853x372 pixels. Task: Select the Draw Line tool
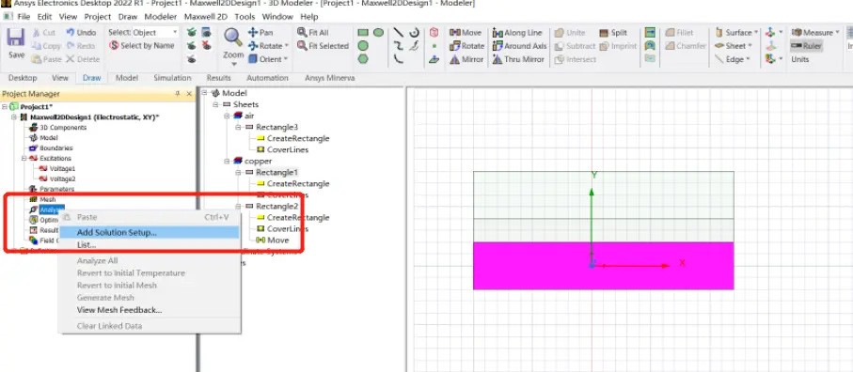coord(399,33)
